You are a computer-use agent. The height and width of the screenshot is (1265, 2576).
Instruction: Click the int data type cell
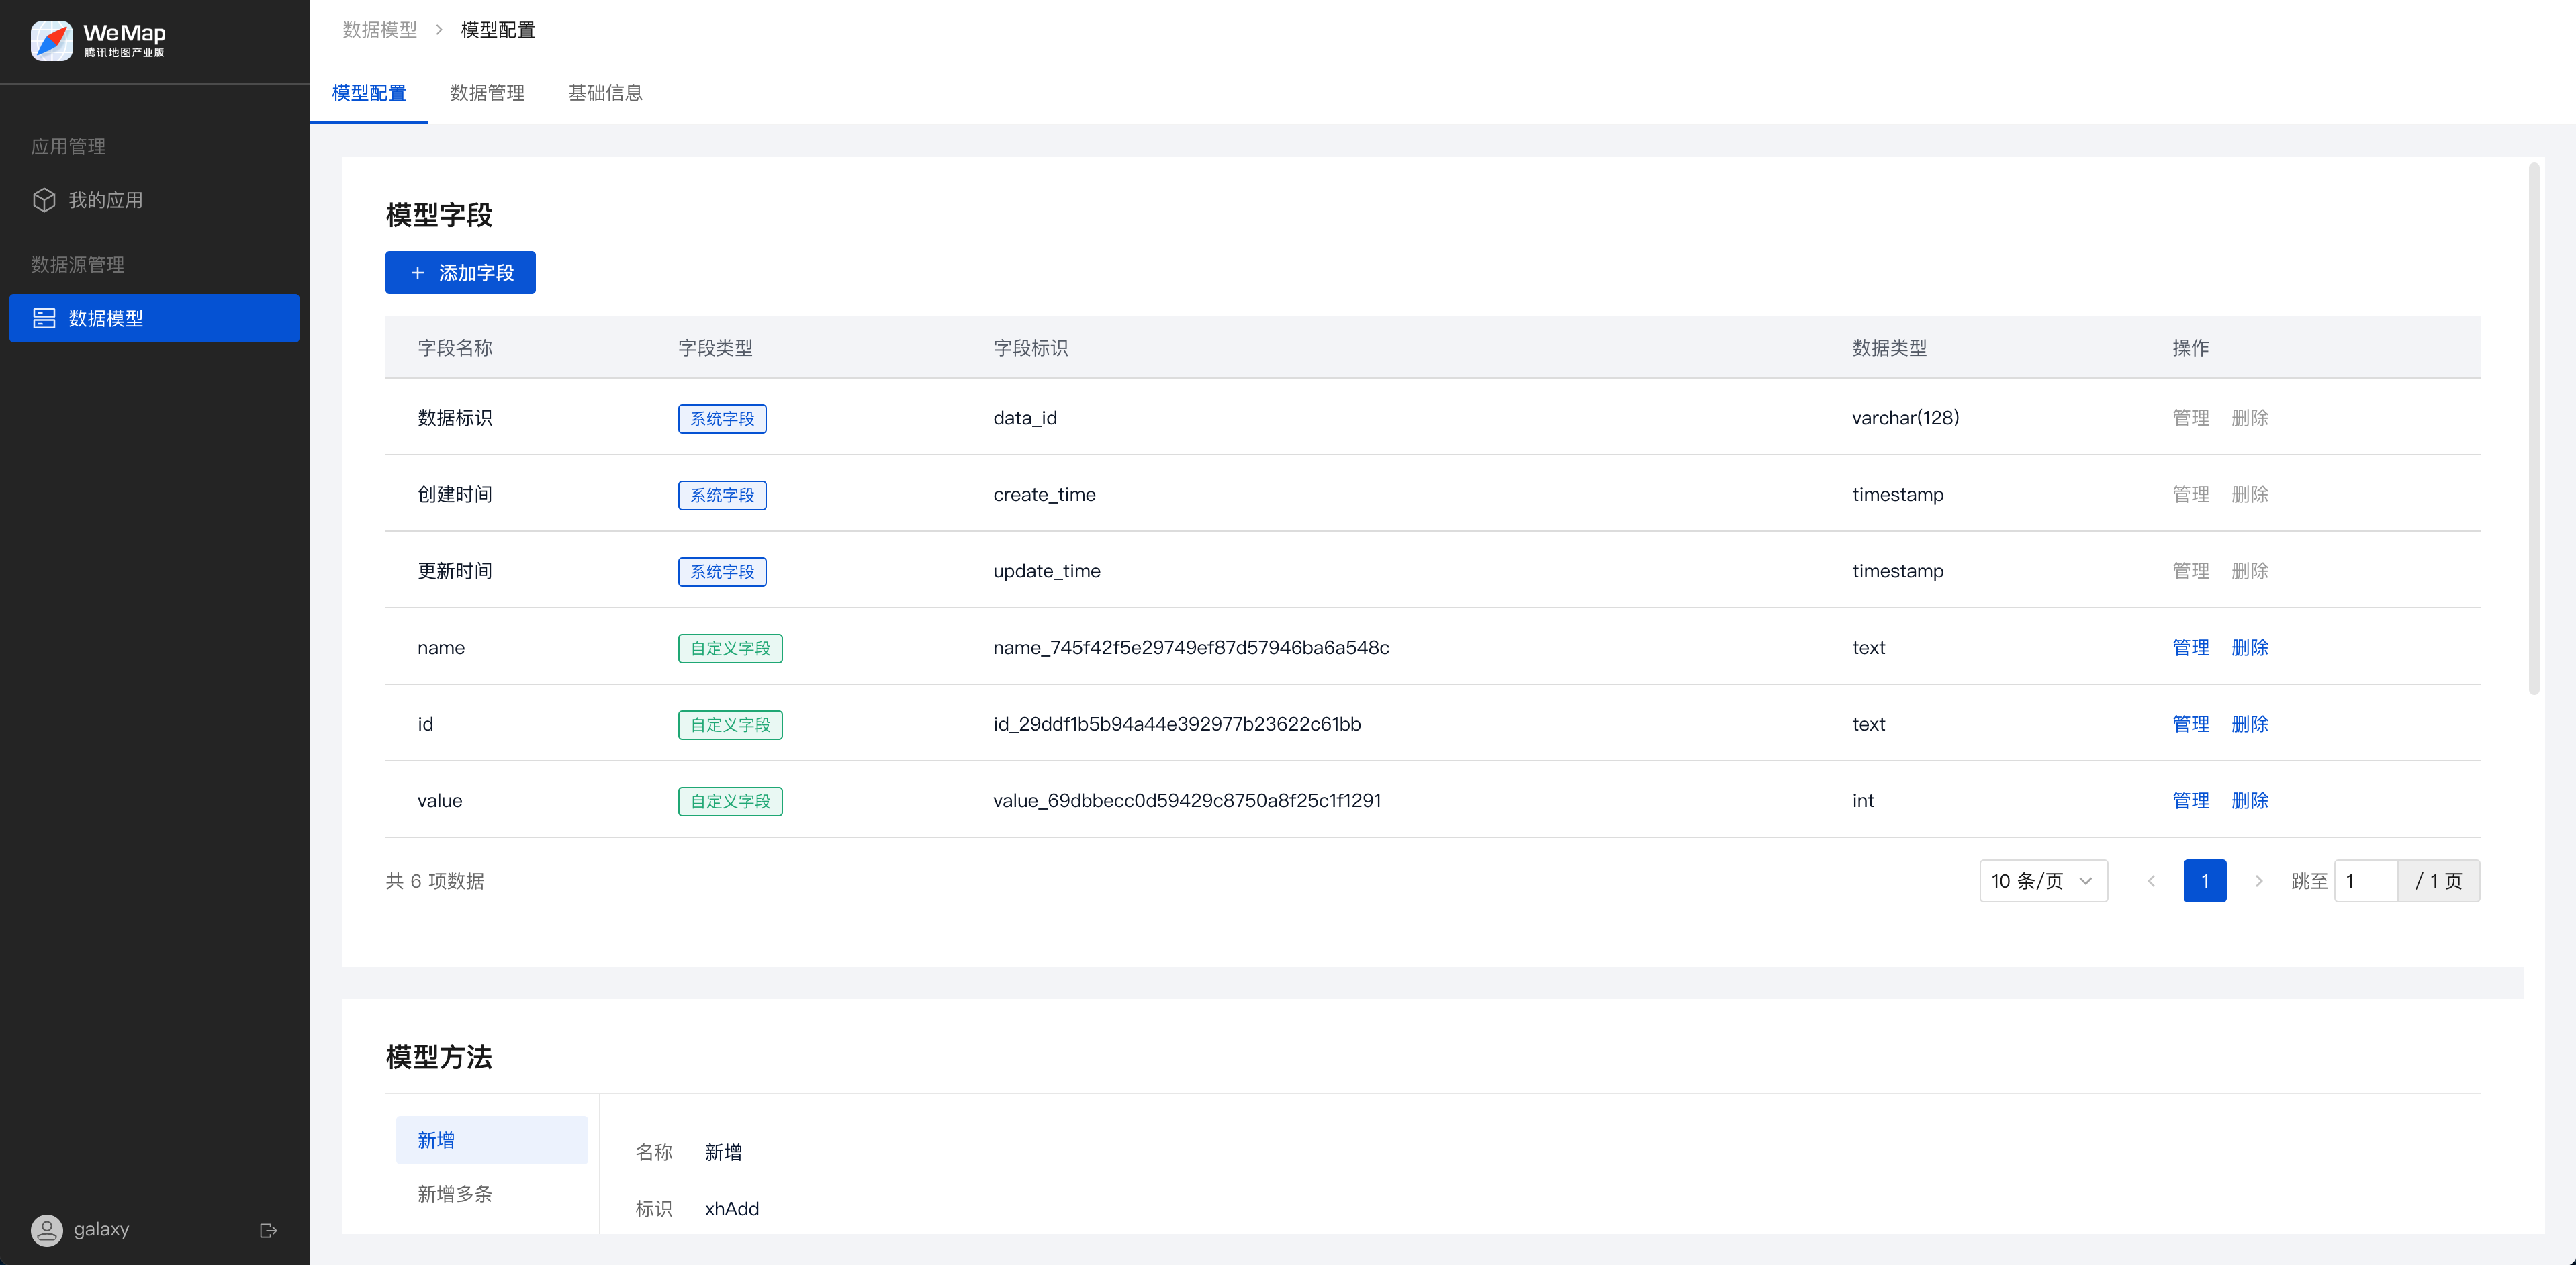(1863, 801)
